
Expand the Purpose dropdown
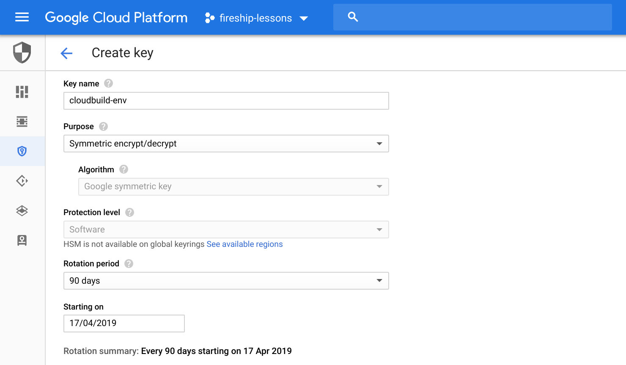226,144
